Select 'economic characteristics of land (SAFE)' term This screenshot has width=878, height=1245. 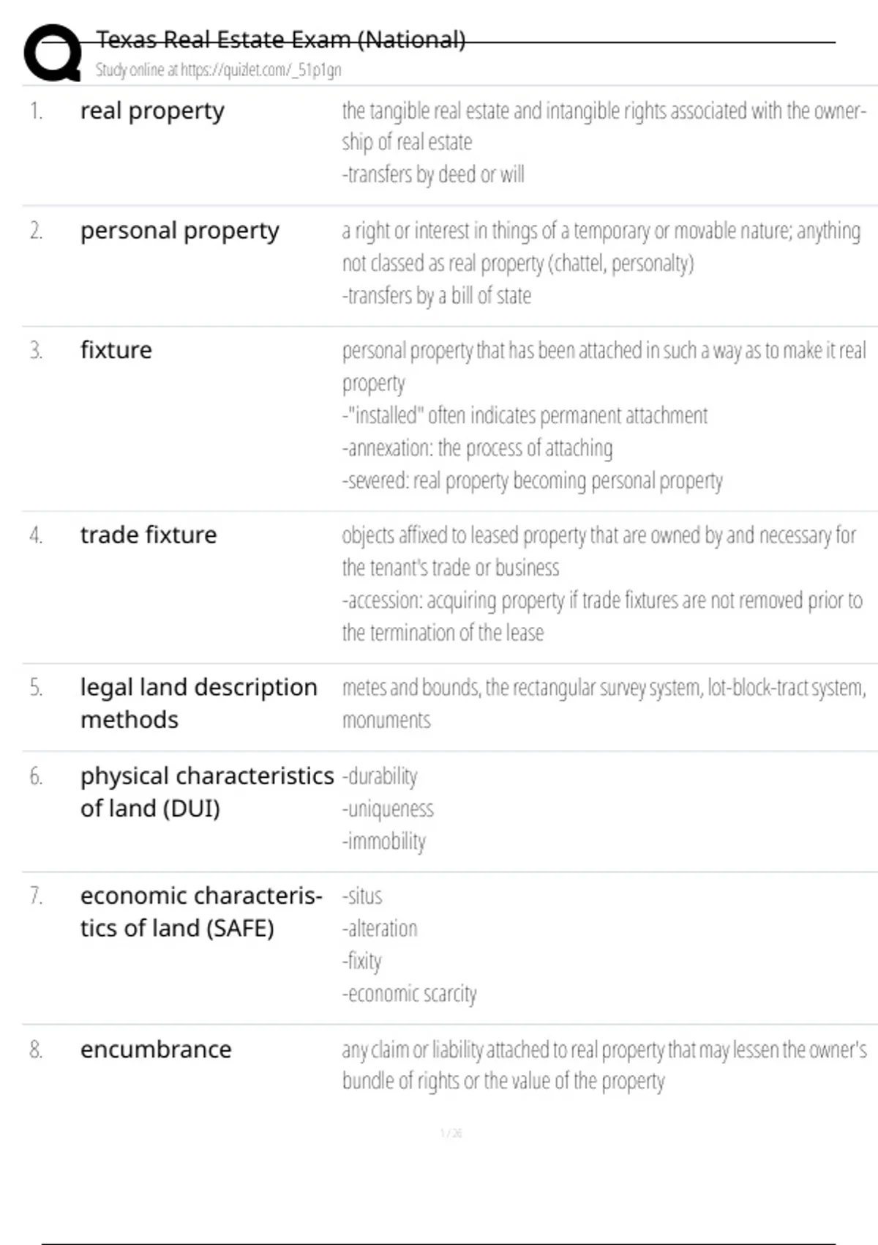coord(200,912)
